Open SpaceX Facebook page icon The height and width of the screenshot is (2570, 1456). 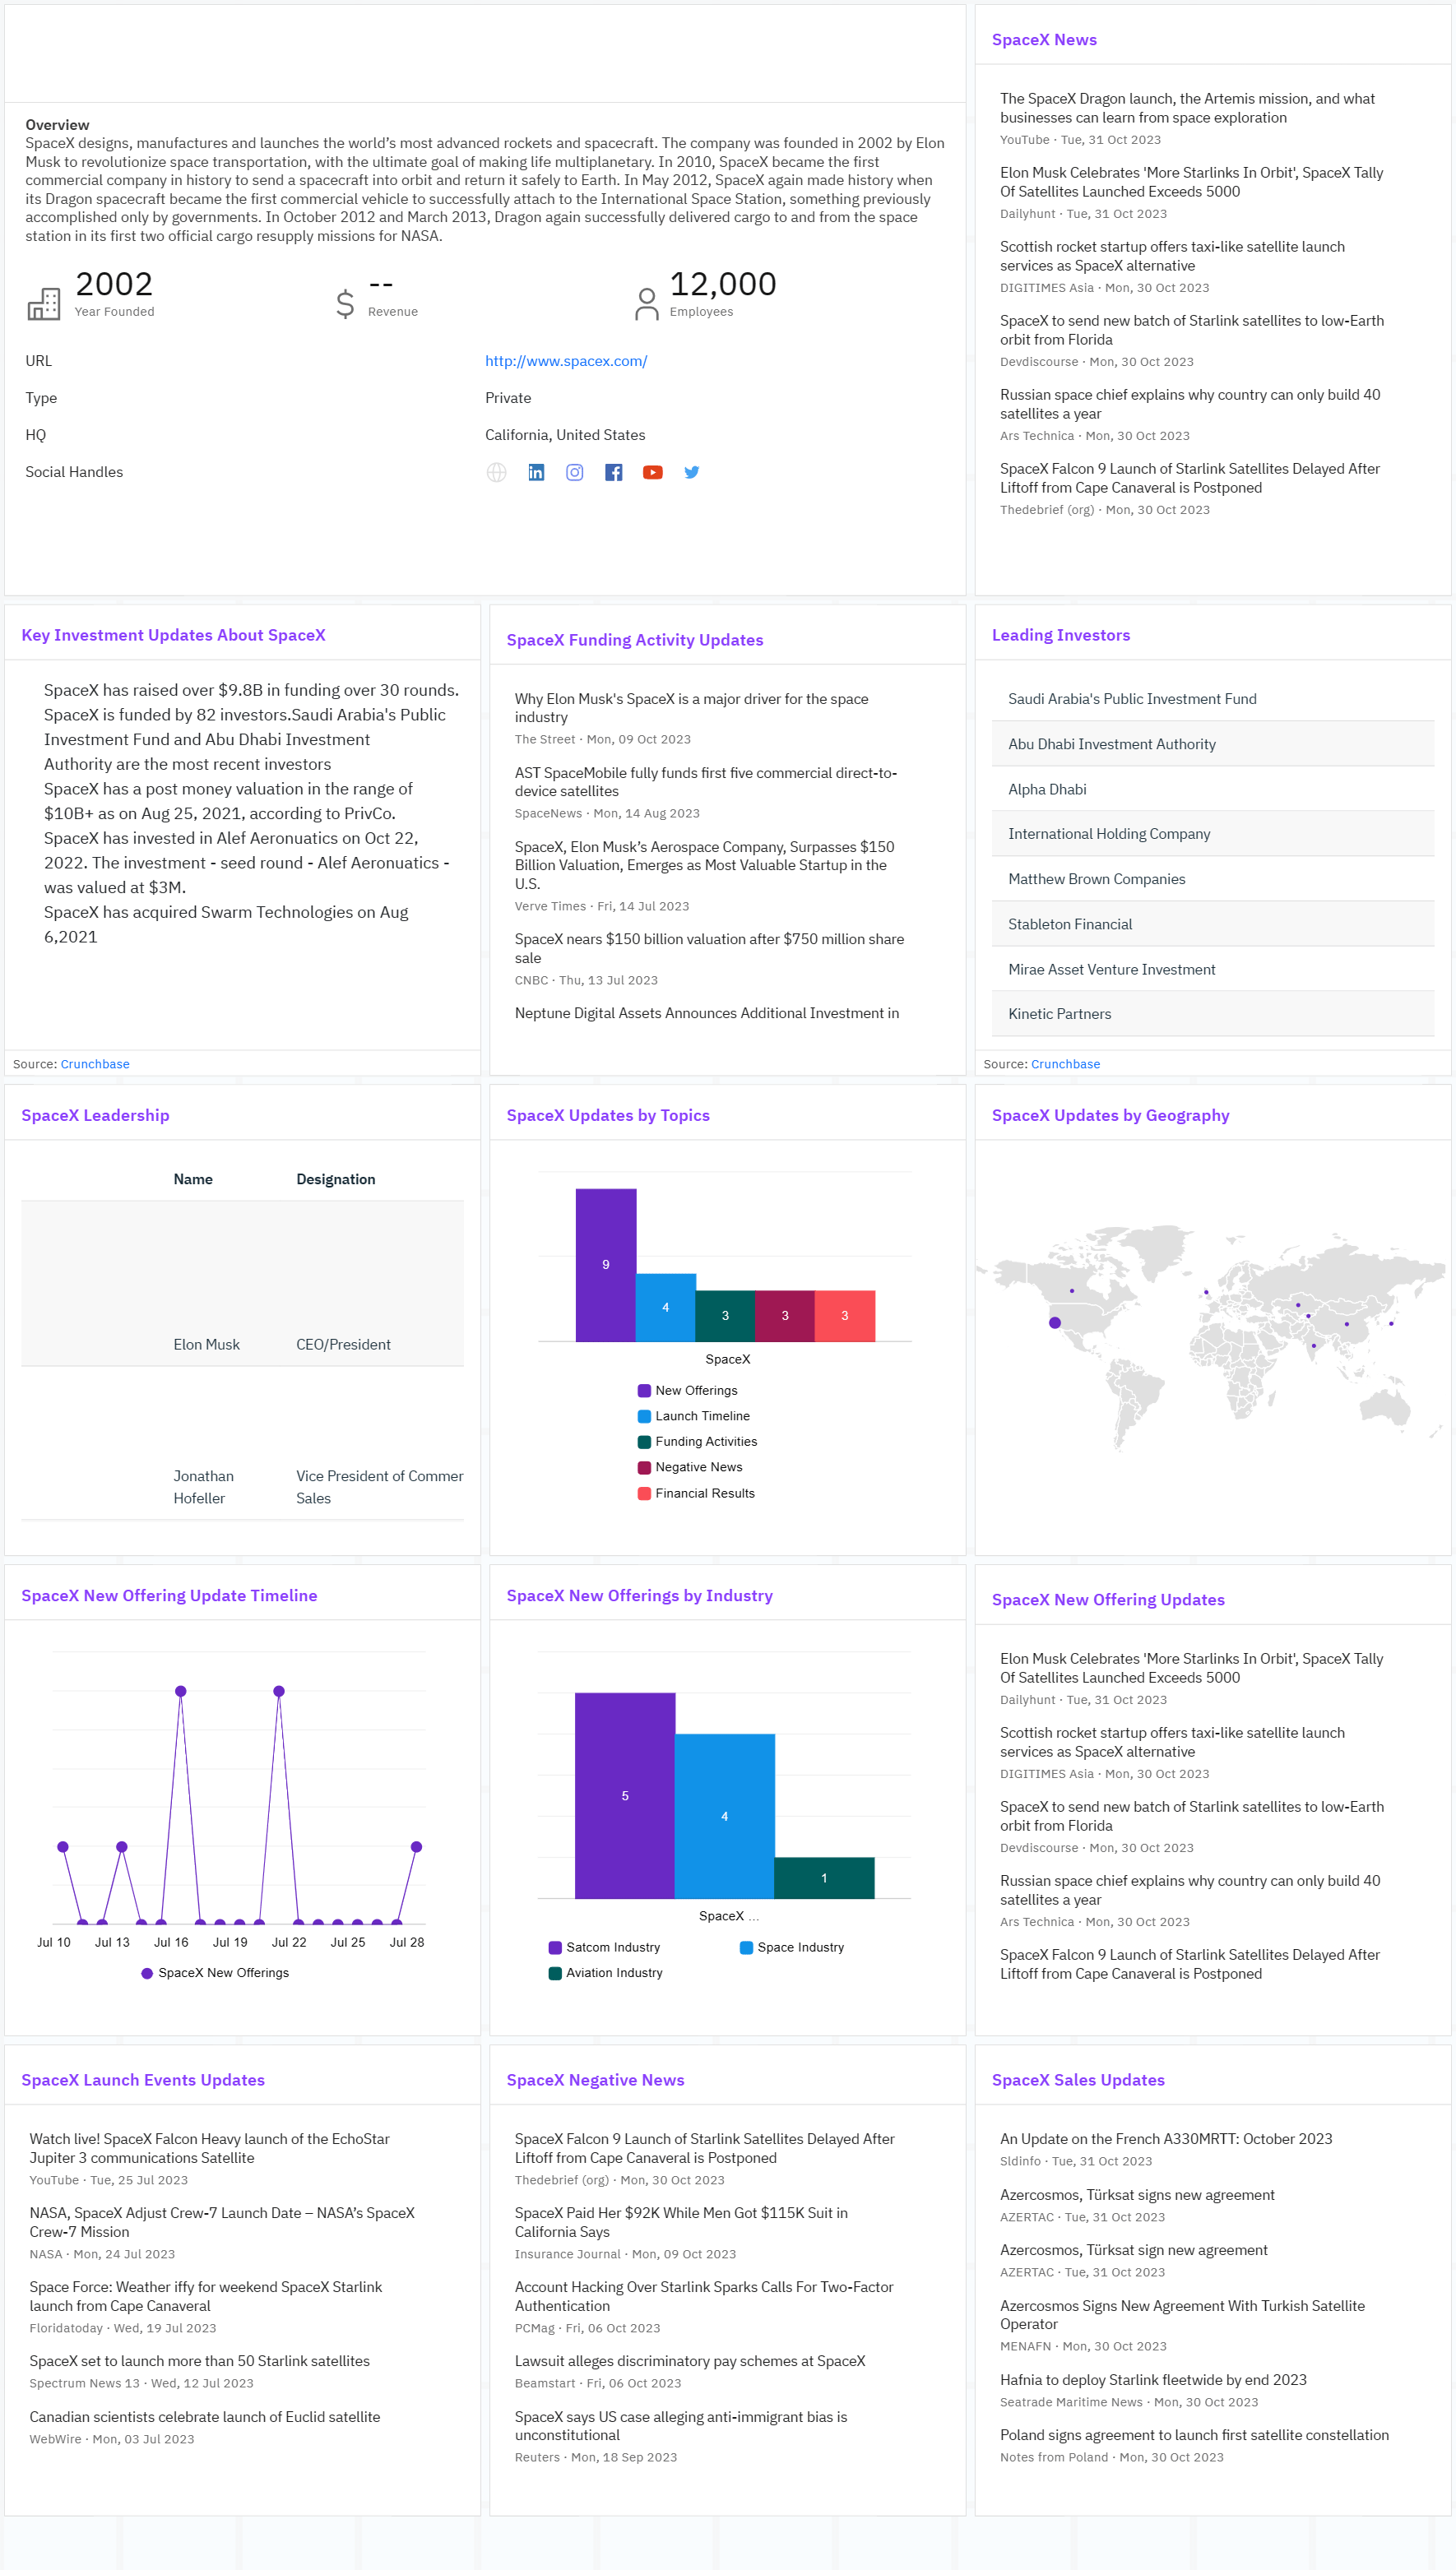coord(614,473)
